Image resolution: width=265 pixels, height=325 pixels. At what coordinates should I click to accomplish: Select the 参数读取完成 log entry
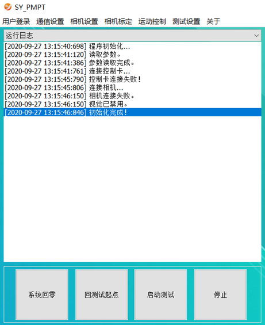[132, 63]
